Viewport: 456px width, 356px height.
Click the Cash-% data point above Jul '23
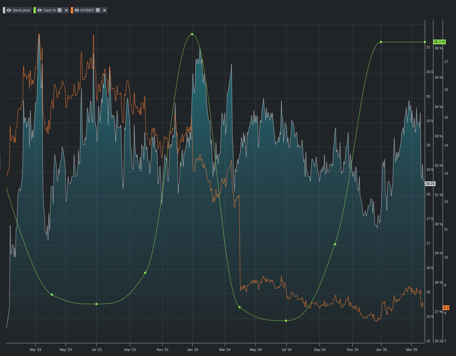click(96, 304)
